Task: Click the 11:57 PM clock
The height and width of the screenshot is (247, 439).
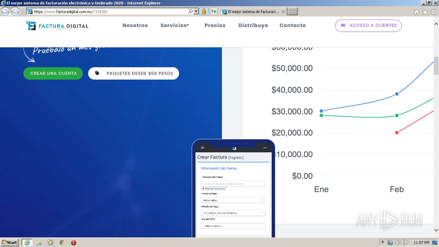Action: (x=422, y=243)
